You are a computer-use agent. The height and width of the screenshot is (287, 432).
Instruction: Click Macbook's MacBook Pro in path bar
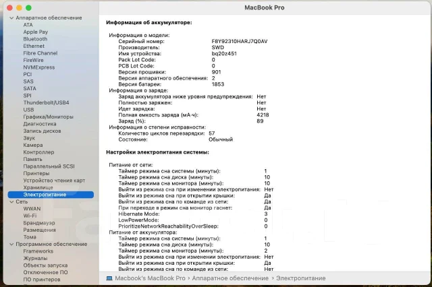[x=150, y=278]
